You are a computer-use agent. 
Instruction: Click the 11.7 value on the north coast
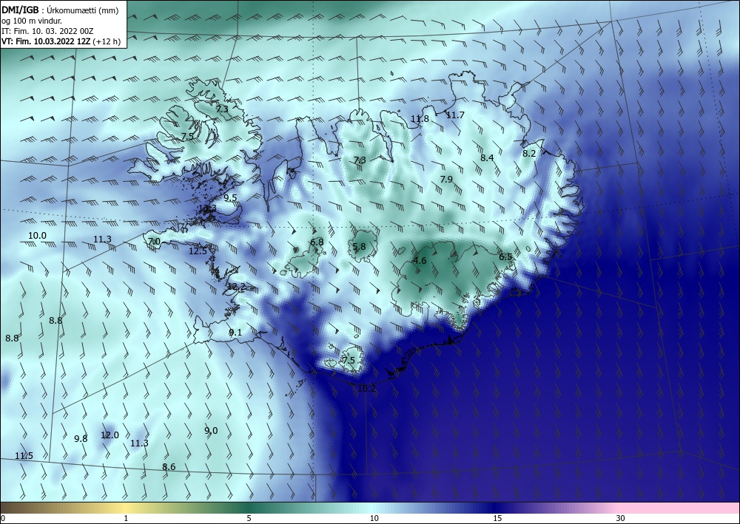click(x=455, y=115)
